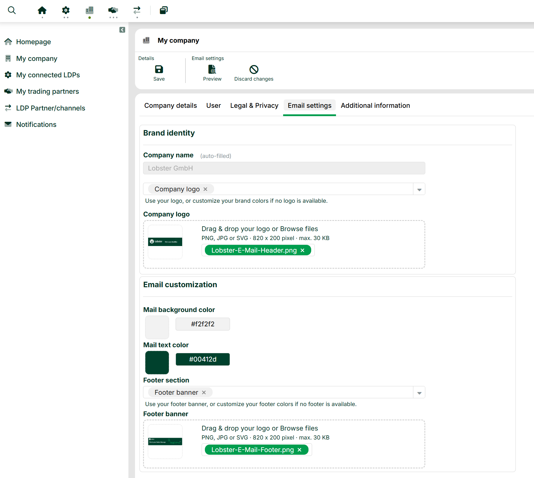Open LDP Partner/channels in sidebar

pos(50,108)
